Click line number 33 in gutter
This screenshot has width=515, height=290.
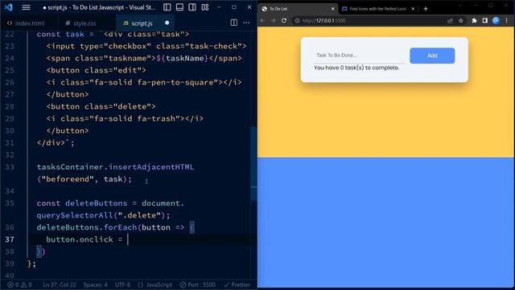pyautogui.click(x=10, y=167)
